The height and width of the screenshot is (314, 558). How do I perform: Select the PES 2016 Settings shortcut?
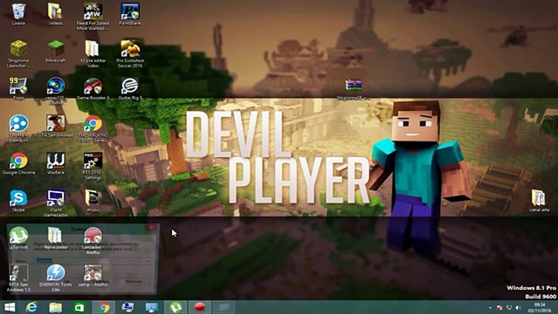tap(93, 167)
